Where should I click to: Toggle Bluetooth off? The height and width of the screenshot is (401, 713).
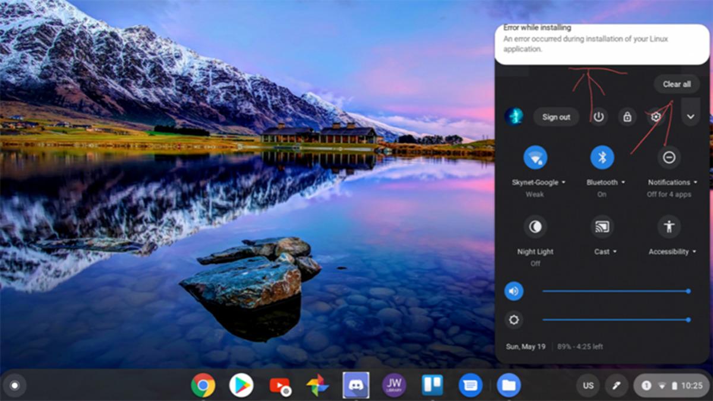[x=602, y=157]
